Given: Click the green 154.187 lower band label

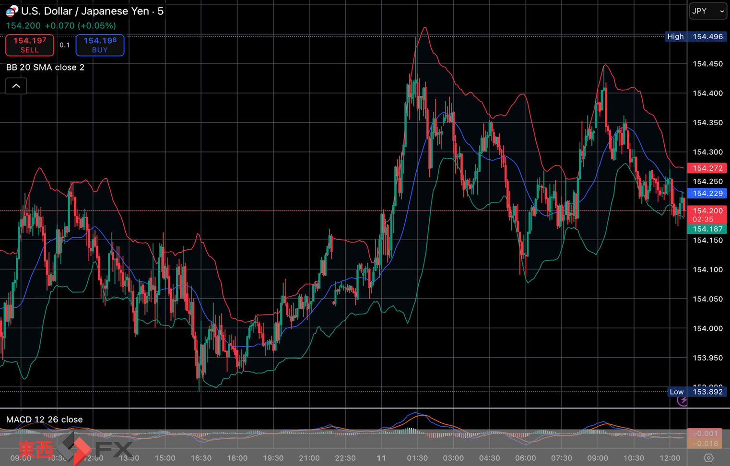Looking at the screenshot, I should coord(707,229).
